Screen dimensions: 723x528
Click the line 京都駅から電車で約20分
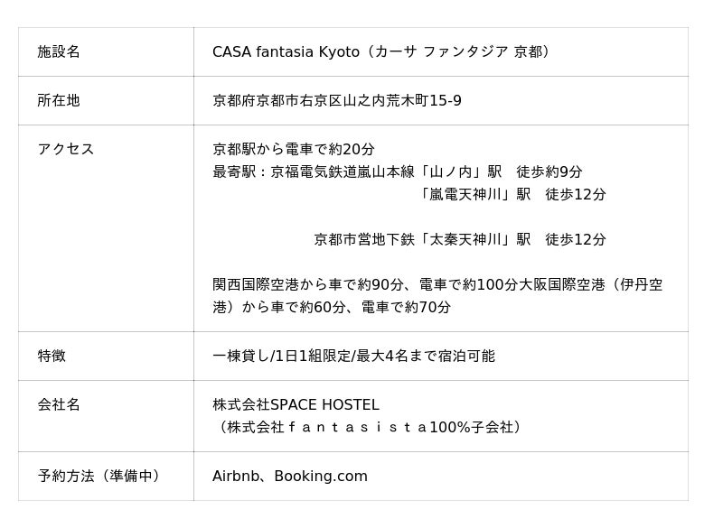(293, 150)
